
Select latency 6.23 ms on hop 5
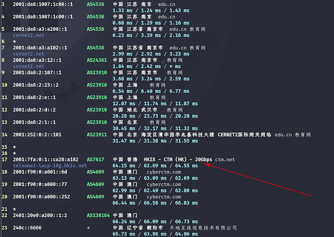[x=122, y=35]
